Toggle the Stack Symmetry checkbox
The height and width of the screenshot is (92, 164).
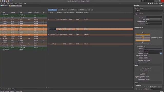coord(150,68)
